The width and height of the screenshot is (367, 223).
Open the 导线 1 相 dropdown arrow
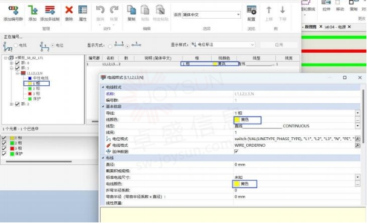click(357, 113)
